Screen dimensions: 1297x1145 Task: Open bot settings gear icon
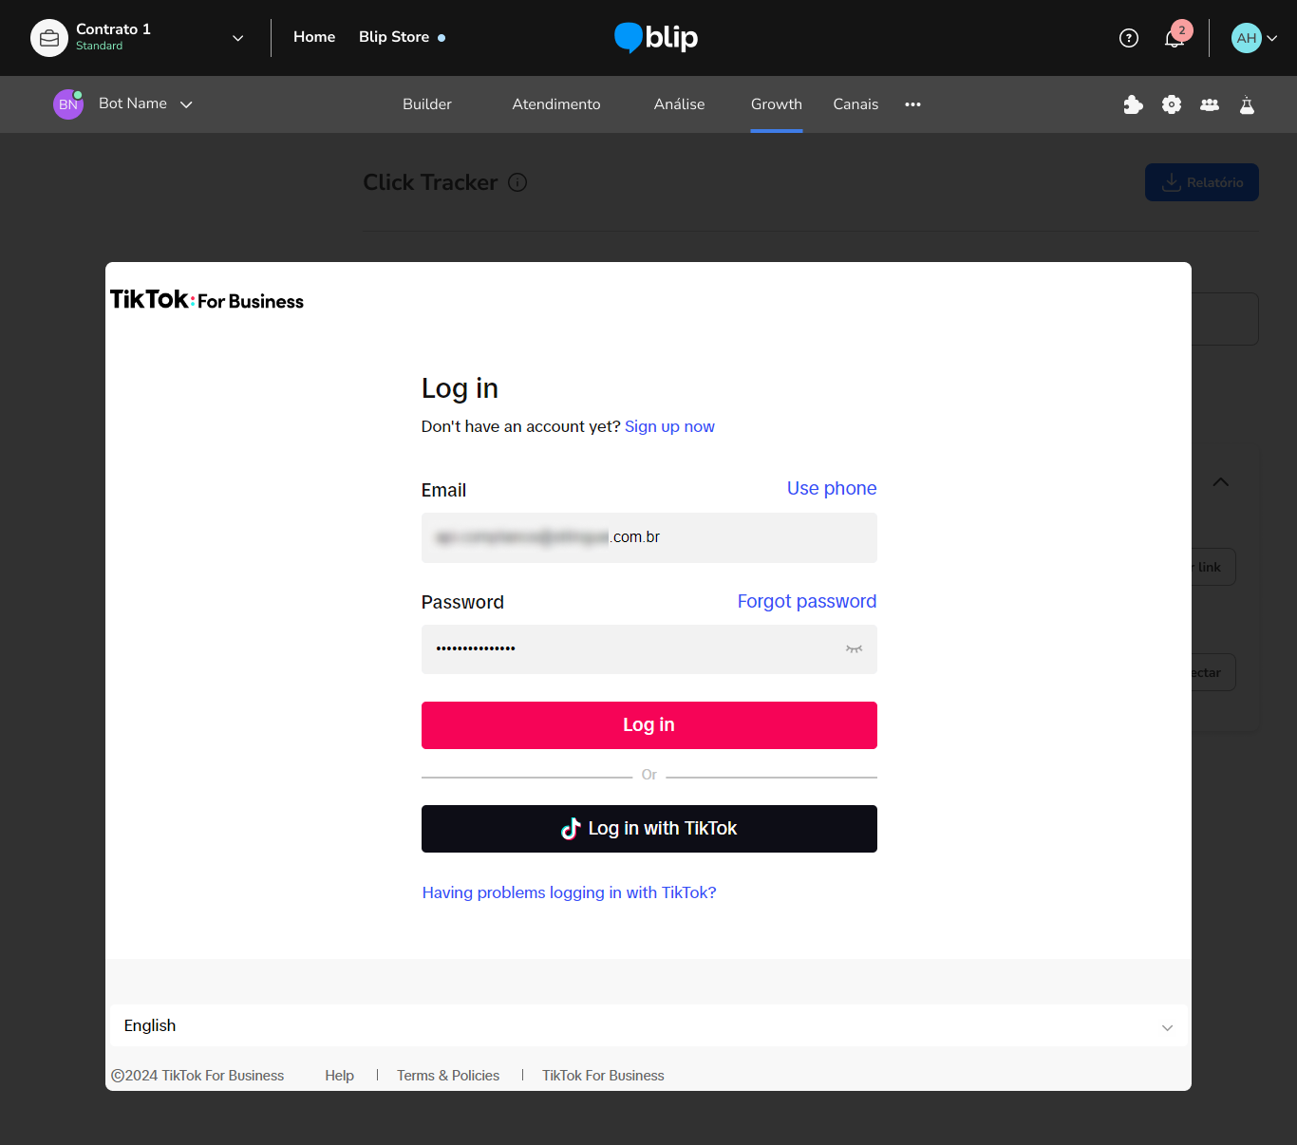click(1172, 104)
